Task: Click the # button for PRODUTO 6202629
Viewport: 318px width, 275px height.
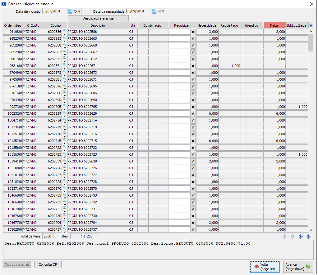Action: 193,113
